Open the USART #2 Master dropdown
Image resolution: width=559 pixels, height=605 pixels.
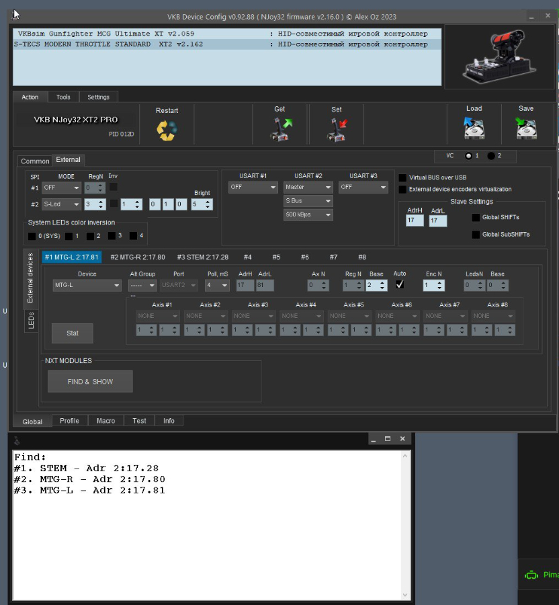pos(308,187)
